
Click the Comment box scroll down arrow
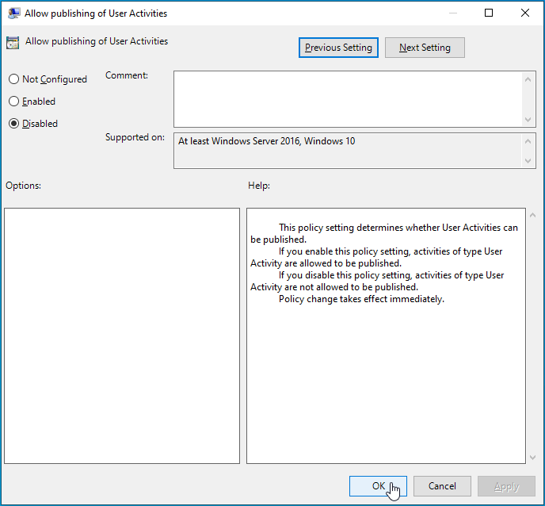point(529,119)
